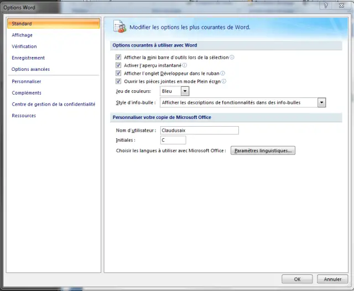Viewport: 354px width, 291px height.
Task: Uncheck Afficher l'onglet Développeur dans le ruban
Action: (118, 73)
